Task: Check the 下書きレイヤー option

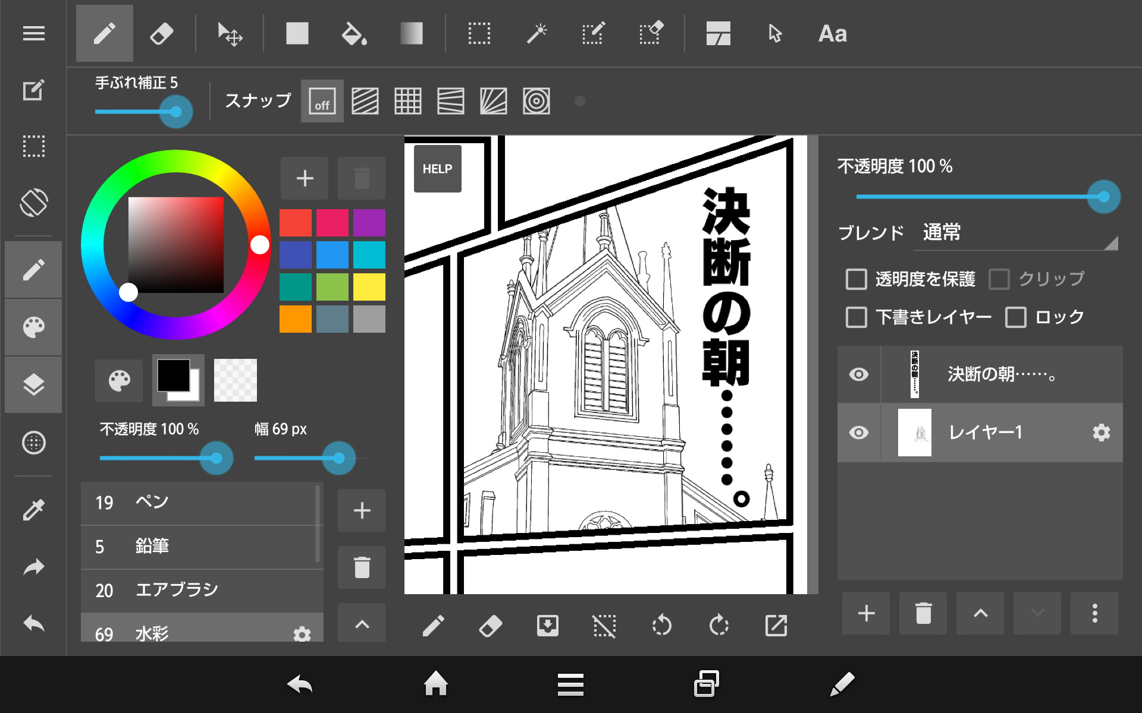Action: 857,317
